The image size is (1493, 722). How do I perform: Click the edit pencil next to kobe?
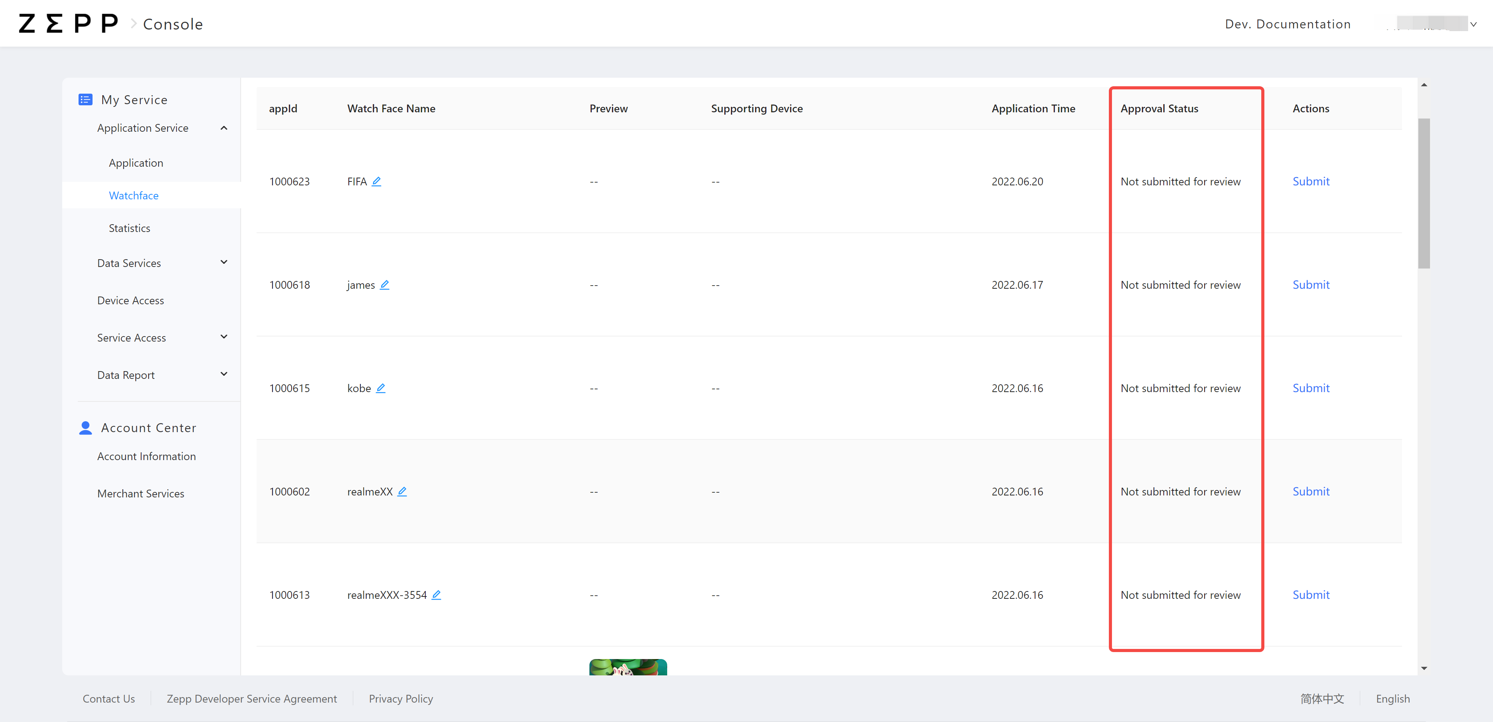point(380,388)
